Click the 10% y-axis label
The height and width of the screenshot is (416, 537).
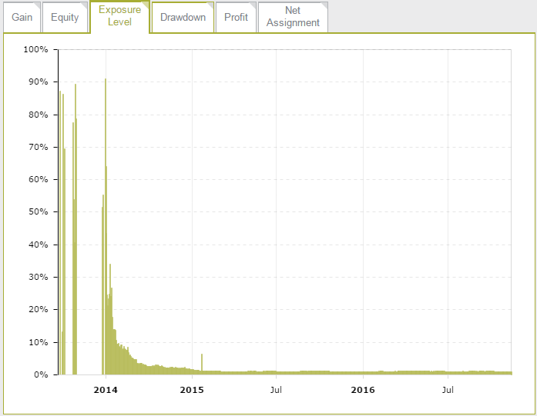[x=38, y=342]
